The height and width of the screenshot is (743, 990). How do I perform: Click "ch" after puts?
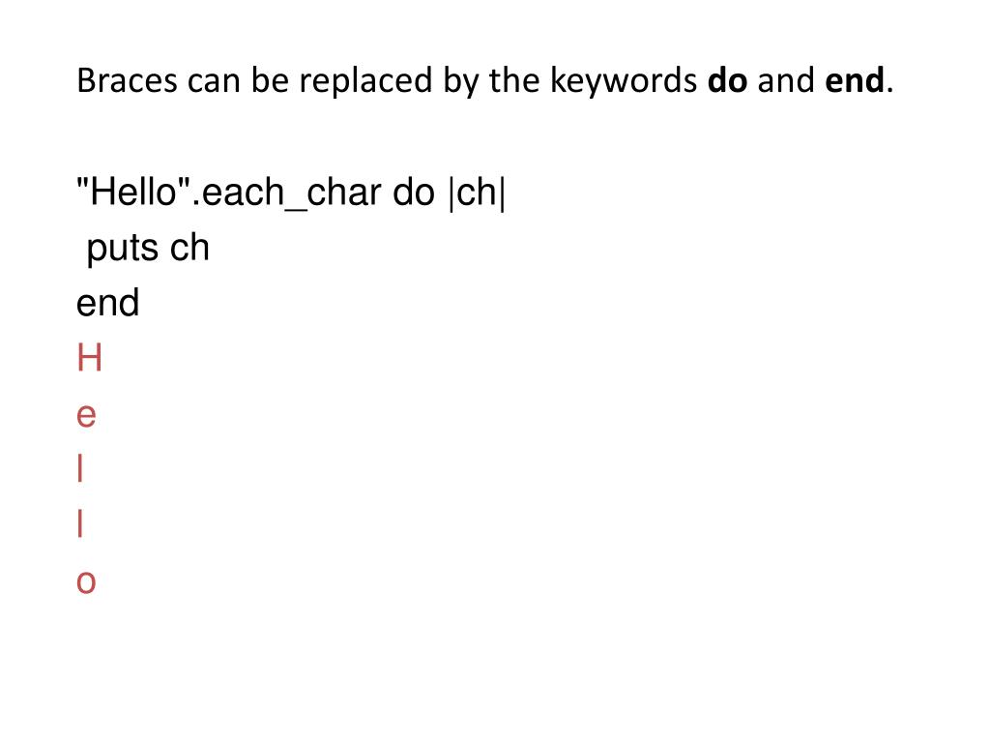[x=189, y=247]
